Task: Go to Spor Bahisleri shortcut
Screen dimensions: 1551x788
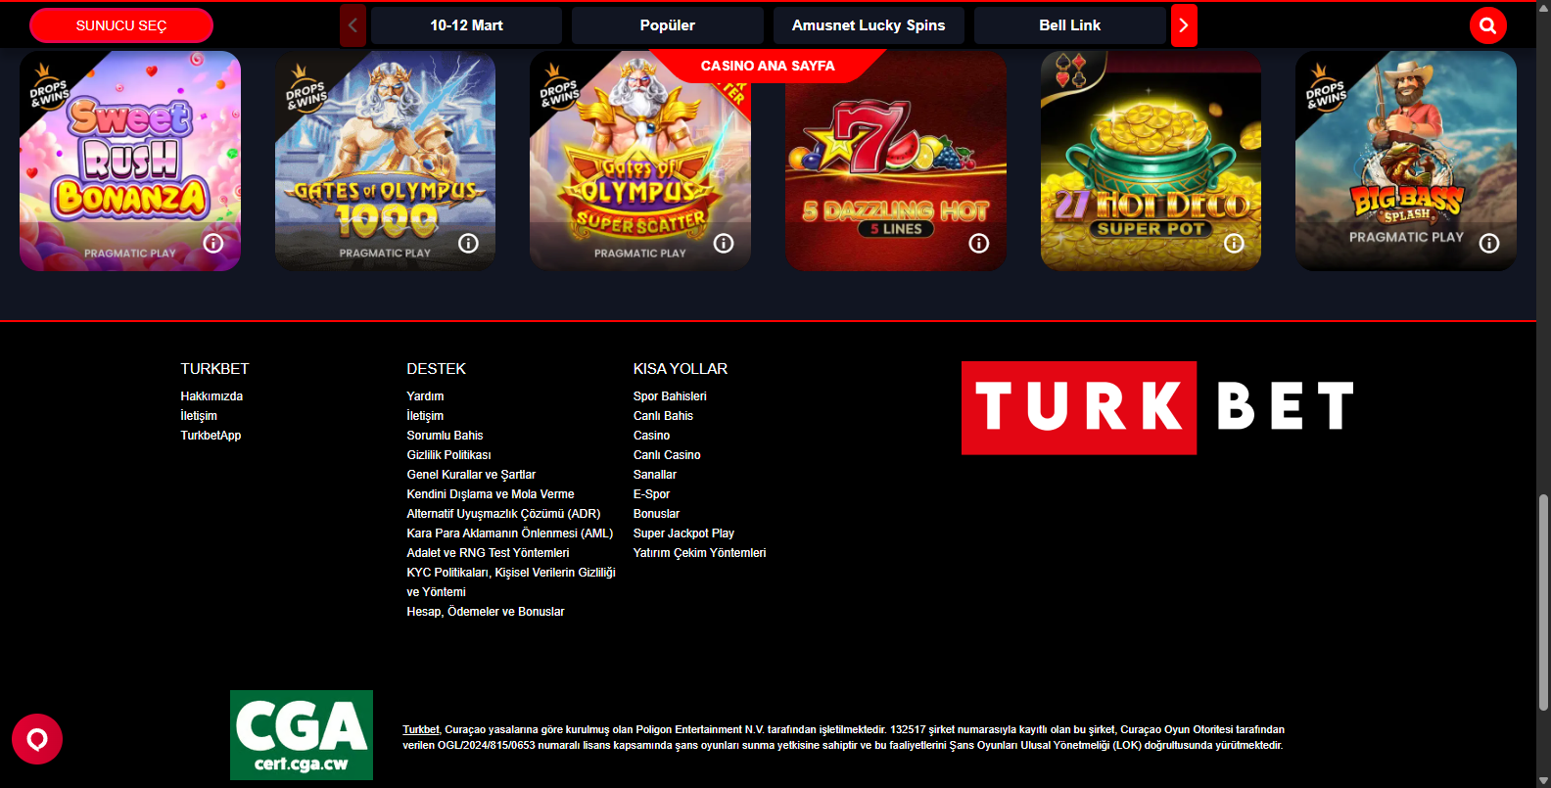Action: point(670,396)
